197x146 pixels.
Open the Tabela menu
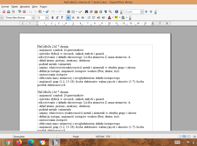point(14,6)
